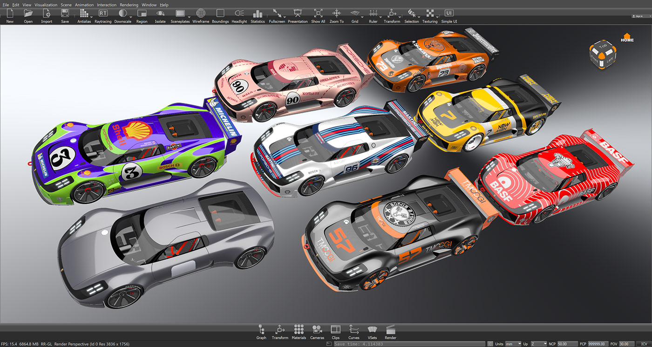Click the Show All icon
Viewport: 652px width, 347px height.
tap(318, 15)
